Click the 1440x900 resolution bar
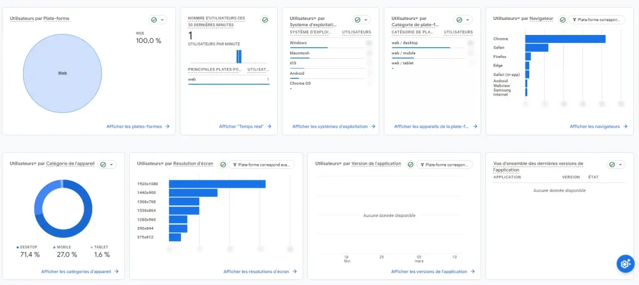639x285 pixels. click(x=193, y=193)
